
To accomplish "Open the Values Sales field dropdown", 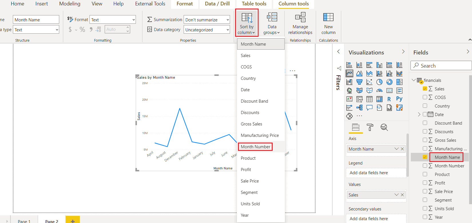I will (396, 195).
